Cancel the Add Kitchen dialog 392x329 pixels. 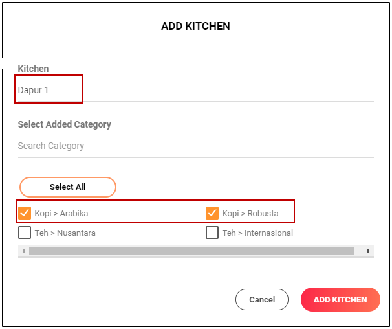262,300
